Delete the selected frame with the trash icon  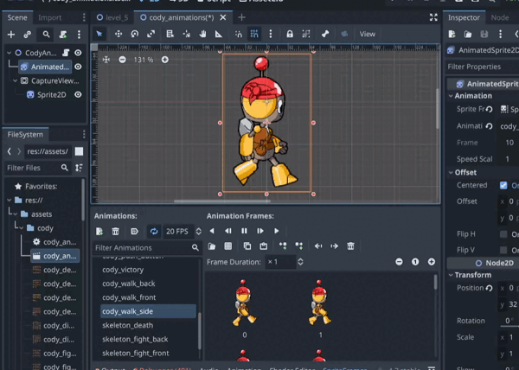(350, 246)
